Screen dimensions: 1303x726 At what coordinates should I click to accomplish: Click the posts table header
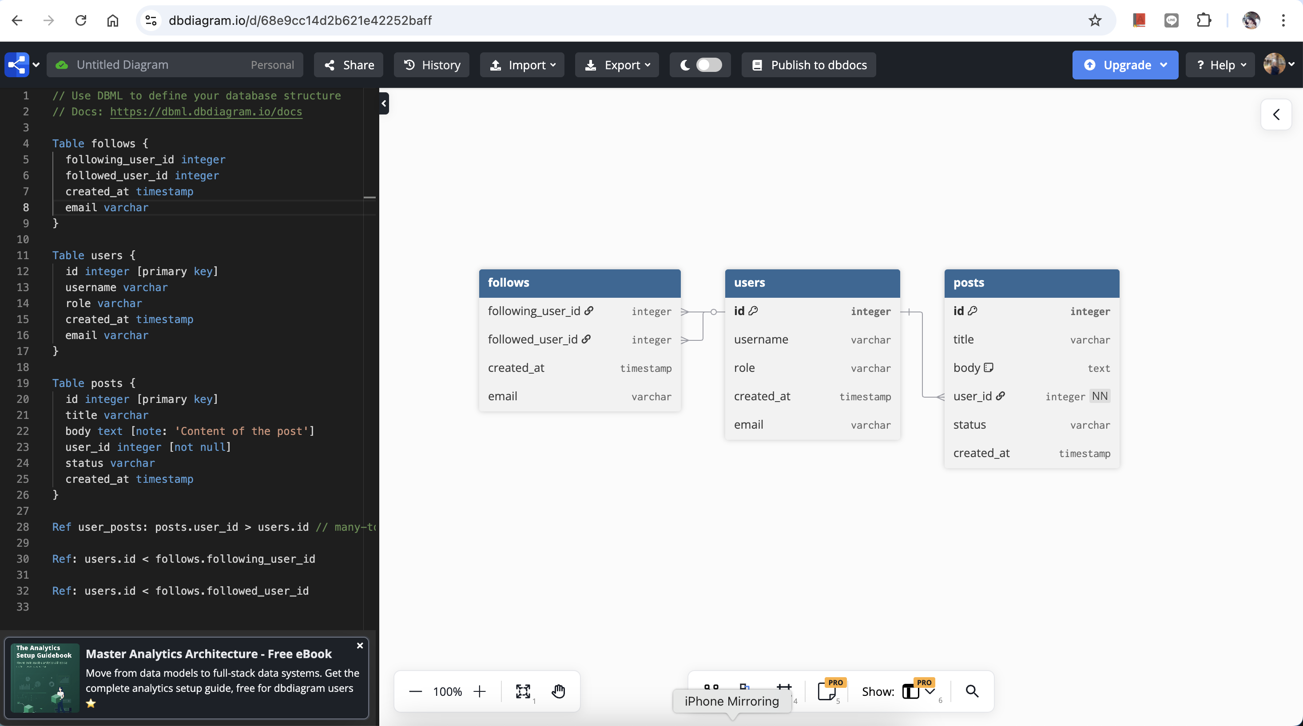pos(1032,283)
